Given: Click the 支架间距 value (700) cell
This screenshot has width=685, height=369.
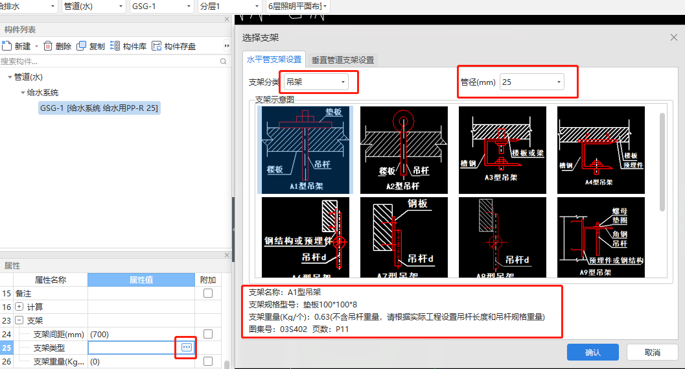Looking at the screenshot, I should pyautogui.click(x=141, y=334).
